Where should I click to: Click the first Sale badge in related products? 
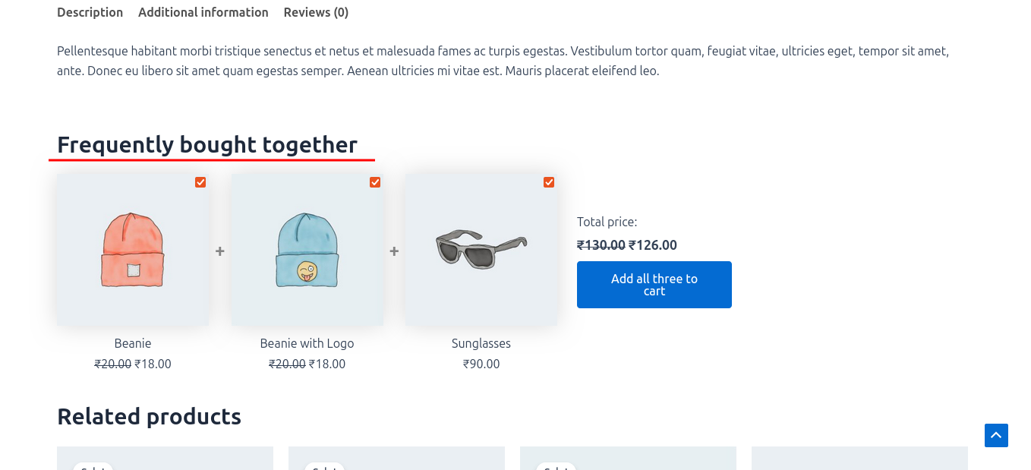click(93, 466)
